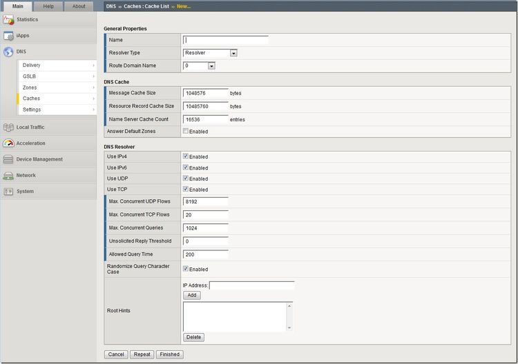
Task: Click the Add button for Root Hints
Action: (x=192, y=295)
